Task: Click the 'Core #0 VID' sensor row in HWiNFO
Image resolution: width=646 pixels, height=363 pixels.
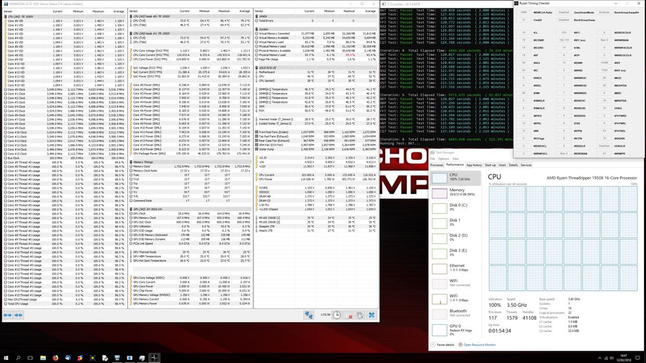Action: (64, 21)
